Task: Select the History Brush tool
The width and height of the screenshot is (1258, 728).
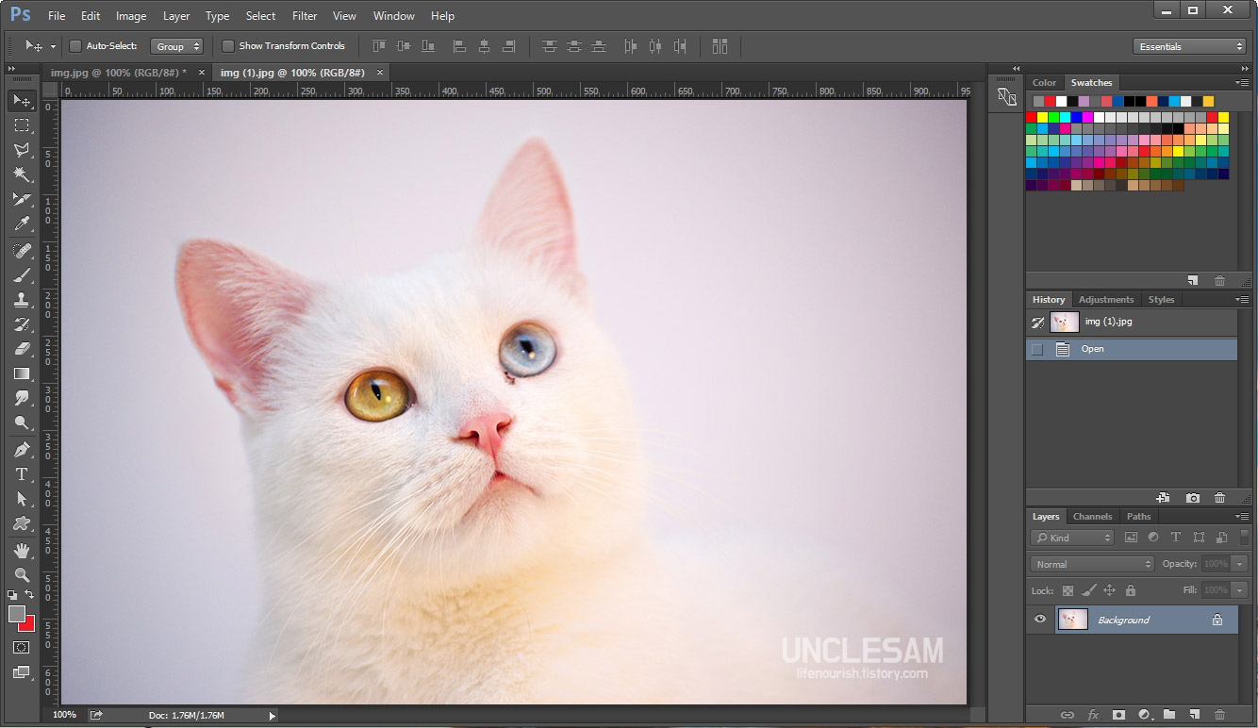Action: [x=21, y=324]
